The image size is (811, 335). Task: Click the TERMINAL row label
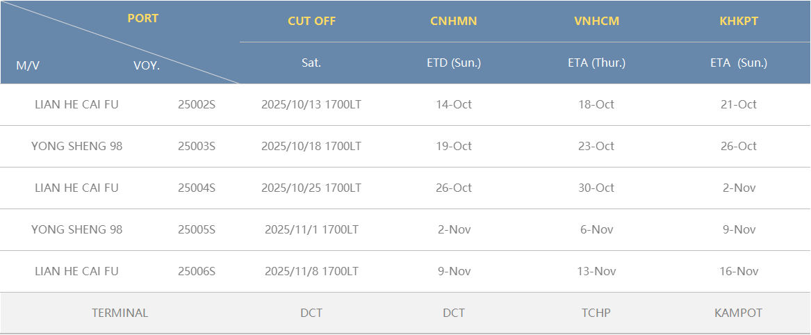coord(120,313)
